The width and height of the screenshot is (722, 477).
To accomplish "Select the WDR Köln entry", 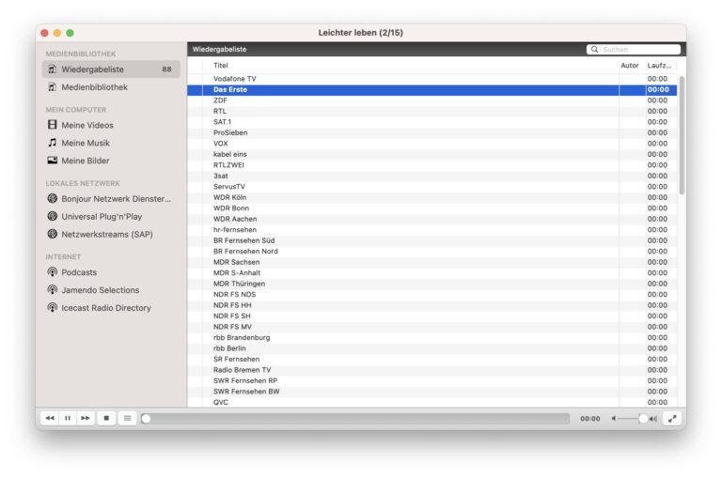I will pyautogui.click(x=432, y=197).
